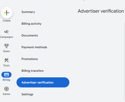Open billing Settings submenu item

point(27,94)
